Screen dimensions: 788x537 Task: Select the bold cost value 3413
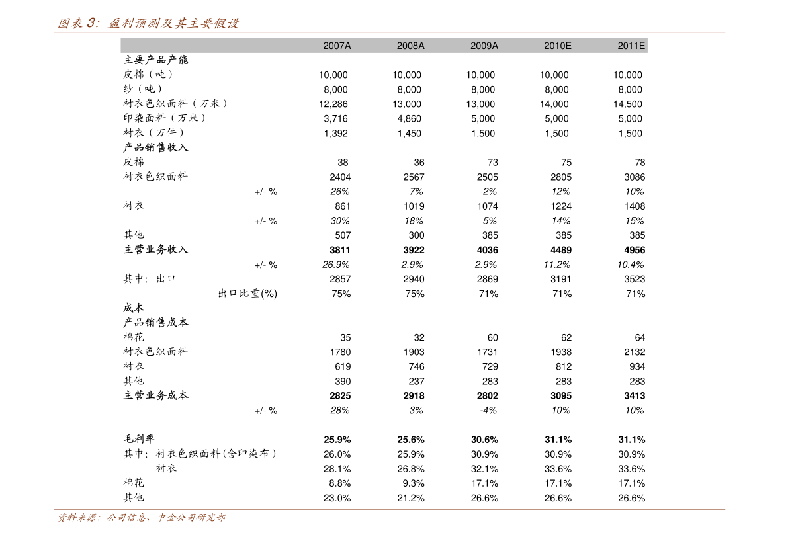[x=635, y=396]
